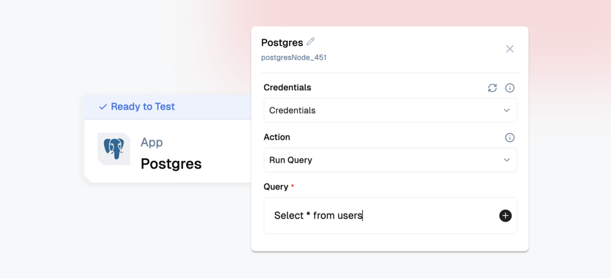Select the Postgres node card title
The width and height of the screenshot is (611, 278).
coord(171,164)
